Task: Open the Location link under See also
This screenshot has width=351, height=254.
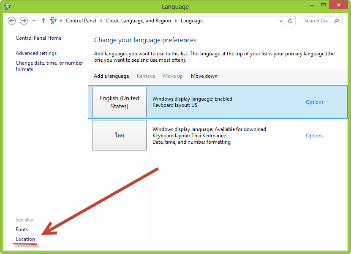Action: [25, 239]
